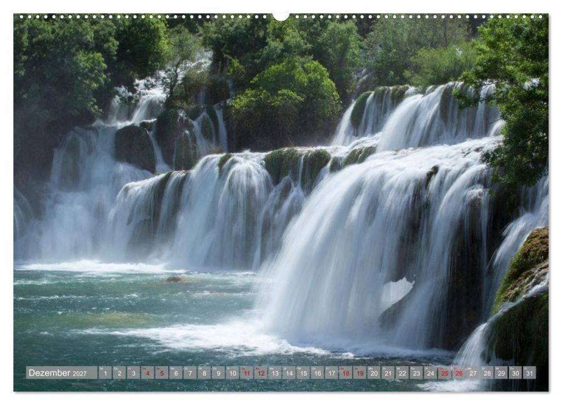Click the hanging notch at the top of the binding
This screenshot has width=562, height=405.
click(x=281, y=17)
